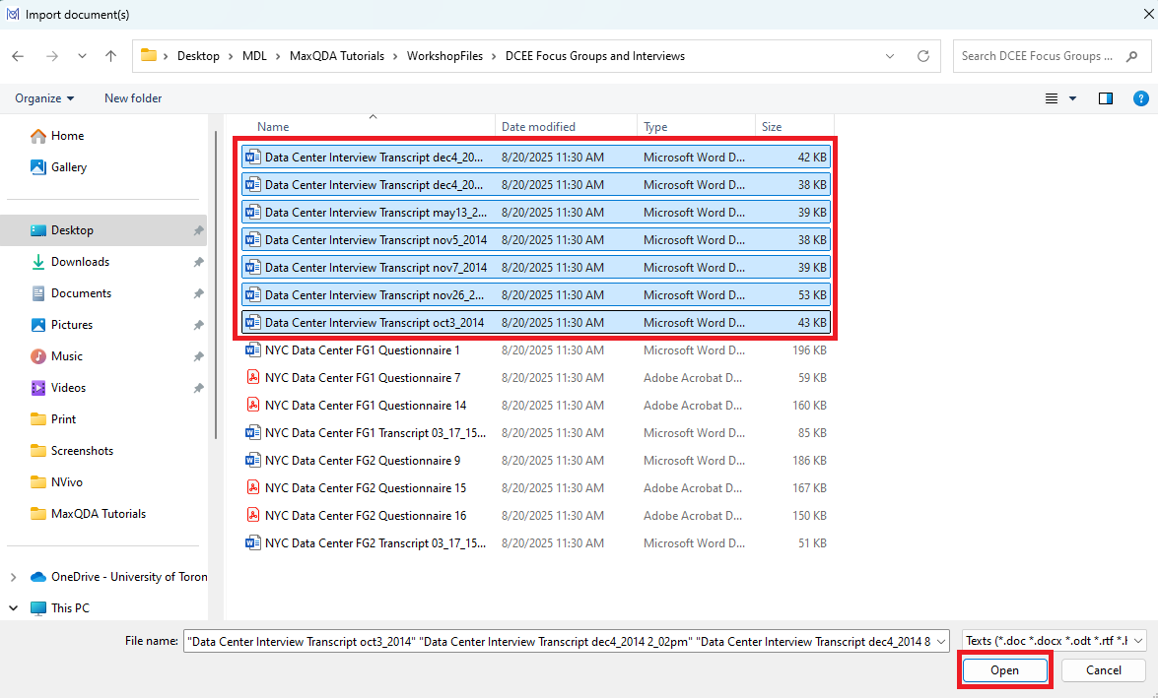Expand the File name dropdown arrow

pos(941,641)
